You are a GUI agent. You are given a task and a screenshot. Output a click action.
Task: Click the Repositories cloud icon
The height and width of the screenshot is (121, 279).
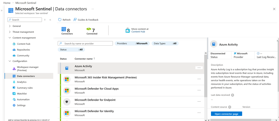[14, 50]
